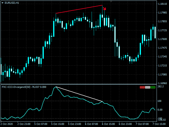Viewport: 169px width, 127px height.
Task: Click the 282.2 indicator scale value
Action: click(161, 87)
